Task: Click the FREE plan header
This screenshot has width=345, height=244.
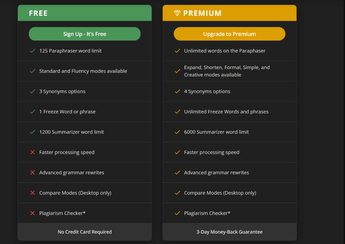Action: (38, 13)
